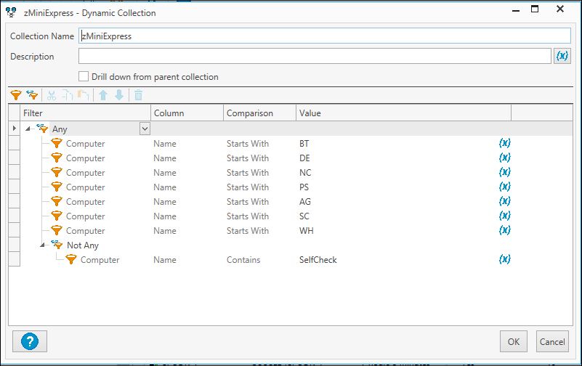The height and width of the screenshot is (366, 582).
Task: Collapse the Not Any filter group
Action: (x=42, y=245)
